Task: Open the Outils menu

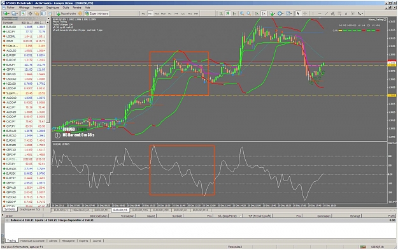Action: (x=66, y=8)
